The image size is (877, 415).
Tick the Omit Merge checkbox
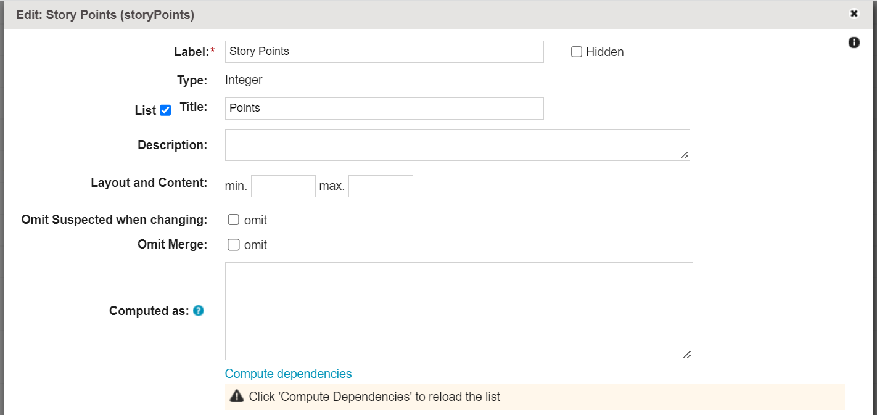click(x=234, y=245)
